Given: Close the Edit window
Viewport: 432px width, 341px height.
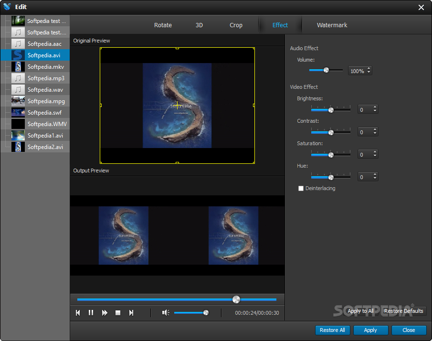Looking at the screenshot, I should click(x=421, y=8).
